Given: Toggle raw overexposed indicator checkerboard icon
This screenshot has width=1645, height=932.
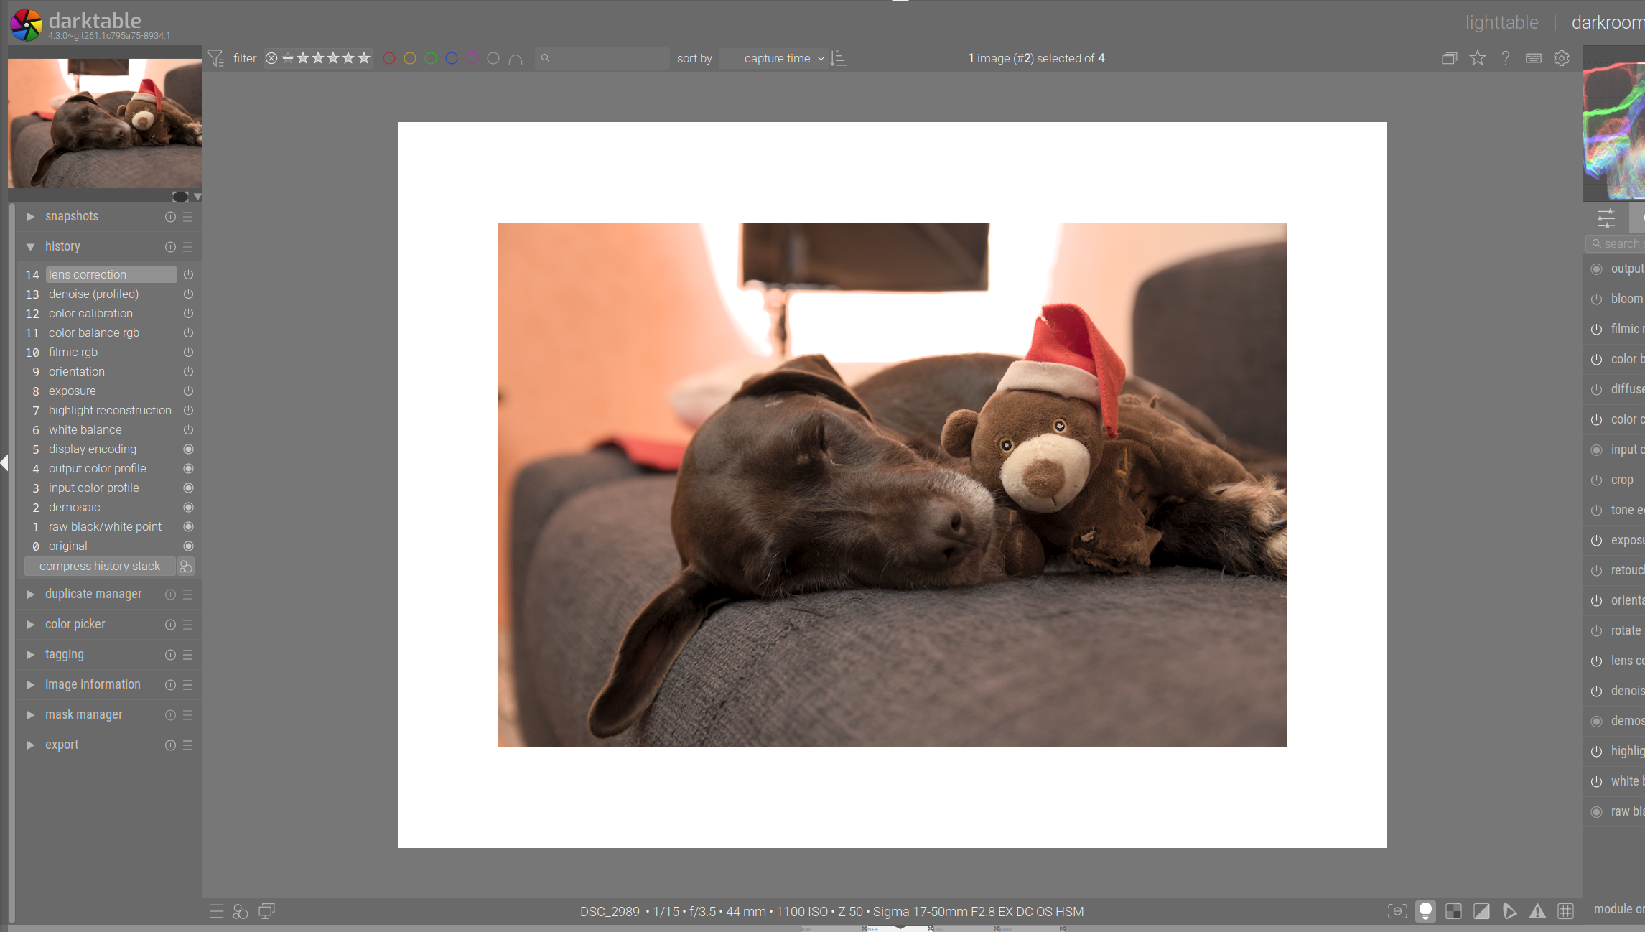Looking at the screenshot, I should pyautogui.click(x=1453, y=911).
